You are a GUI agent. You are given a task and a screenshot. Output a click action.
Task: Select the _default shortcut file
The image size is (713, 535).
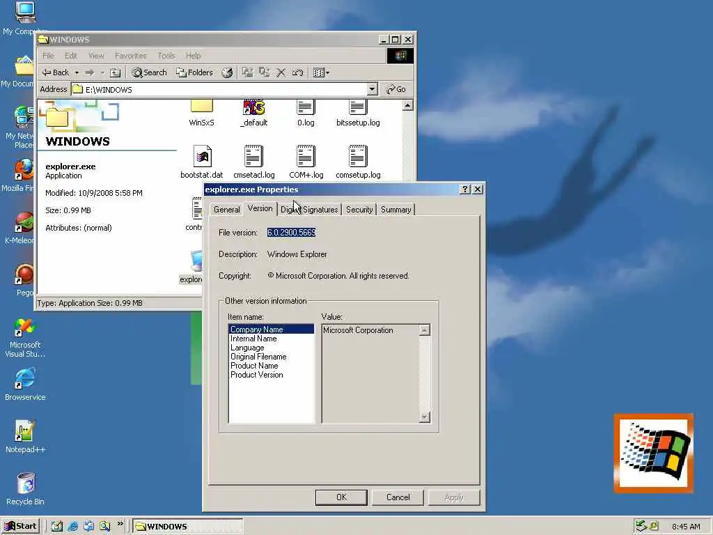[253, 114]
